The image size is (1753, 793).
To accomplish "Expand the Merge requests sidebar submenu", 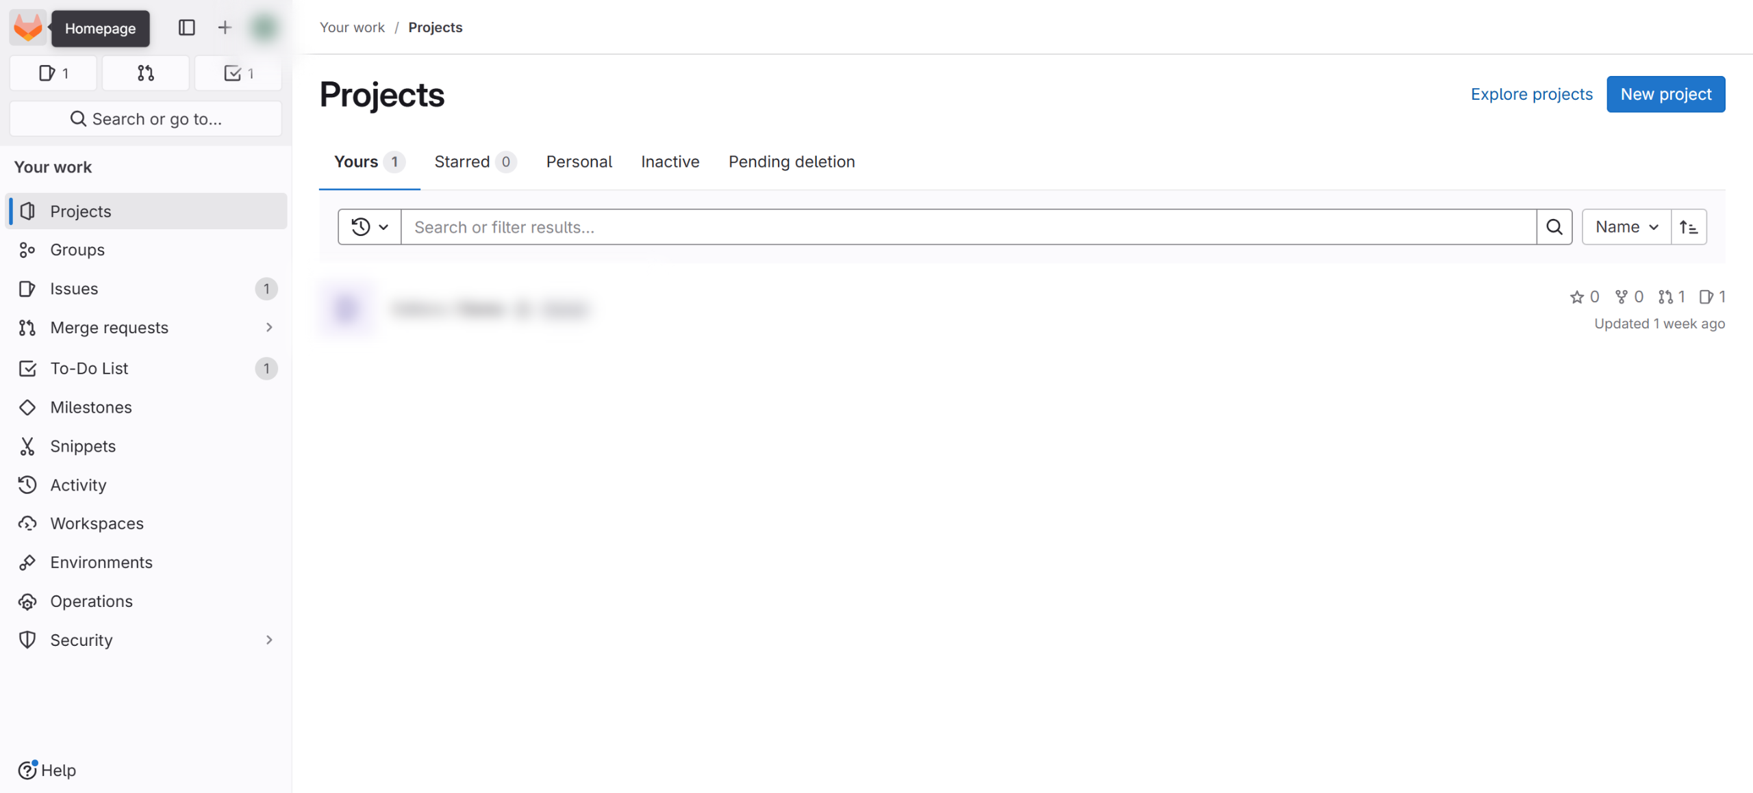I will pyautogui.click(x=269, y=328).
